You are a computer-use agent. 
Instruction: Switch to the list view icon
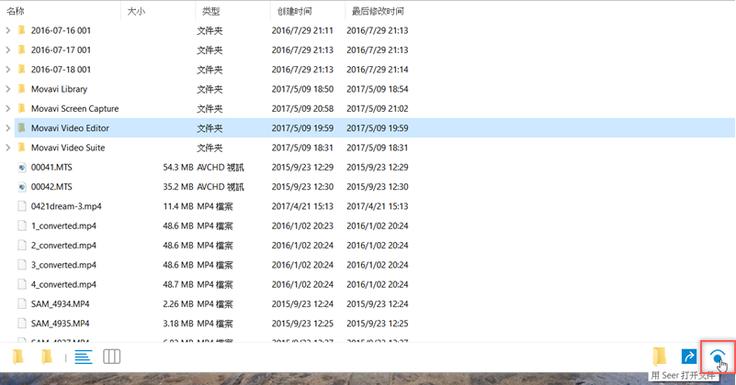[84, 357]
